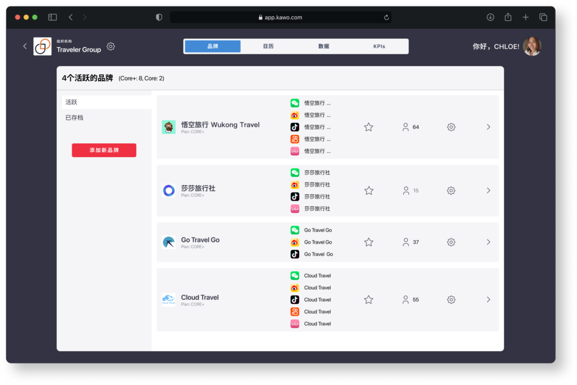Click the members icon for Cloud Travel

(406, 300)
